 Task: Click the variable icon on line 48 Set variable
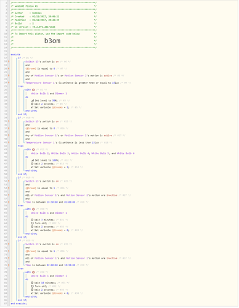pos(32,168)
